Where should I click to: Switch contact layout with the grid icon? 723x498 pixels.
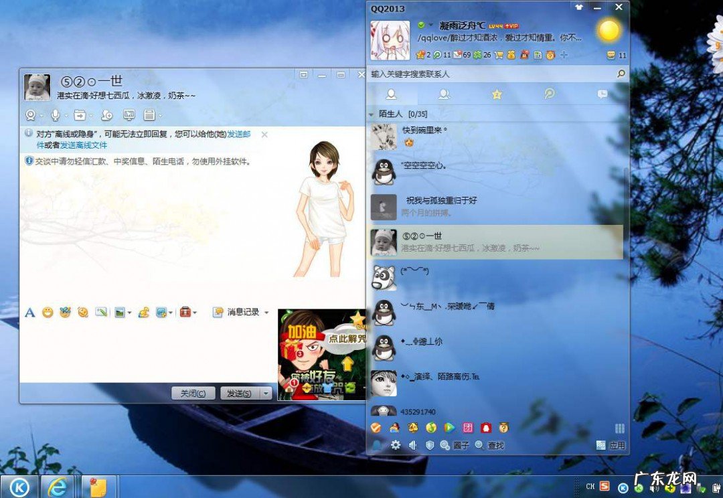click(x=619, y=428)
